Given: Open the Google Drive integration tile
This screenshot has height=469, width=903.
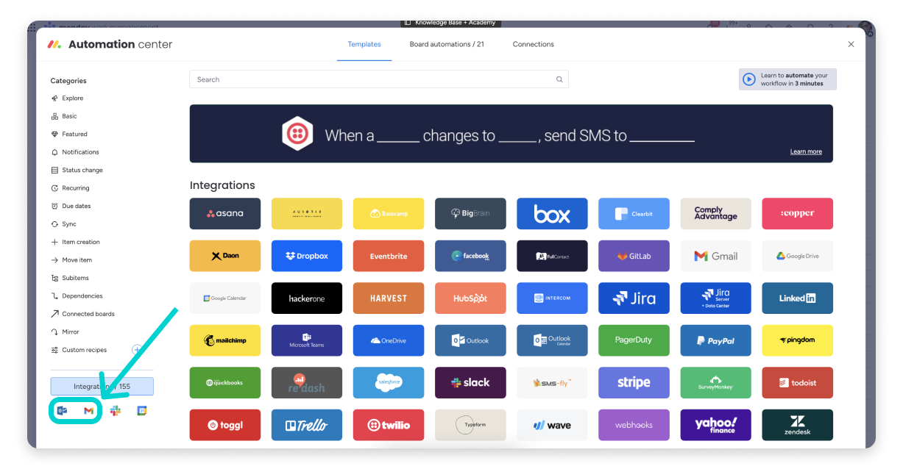Looking at the screenshot, I should (798, 256).
